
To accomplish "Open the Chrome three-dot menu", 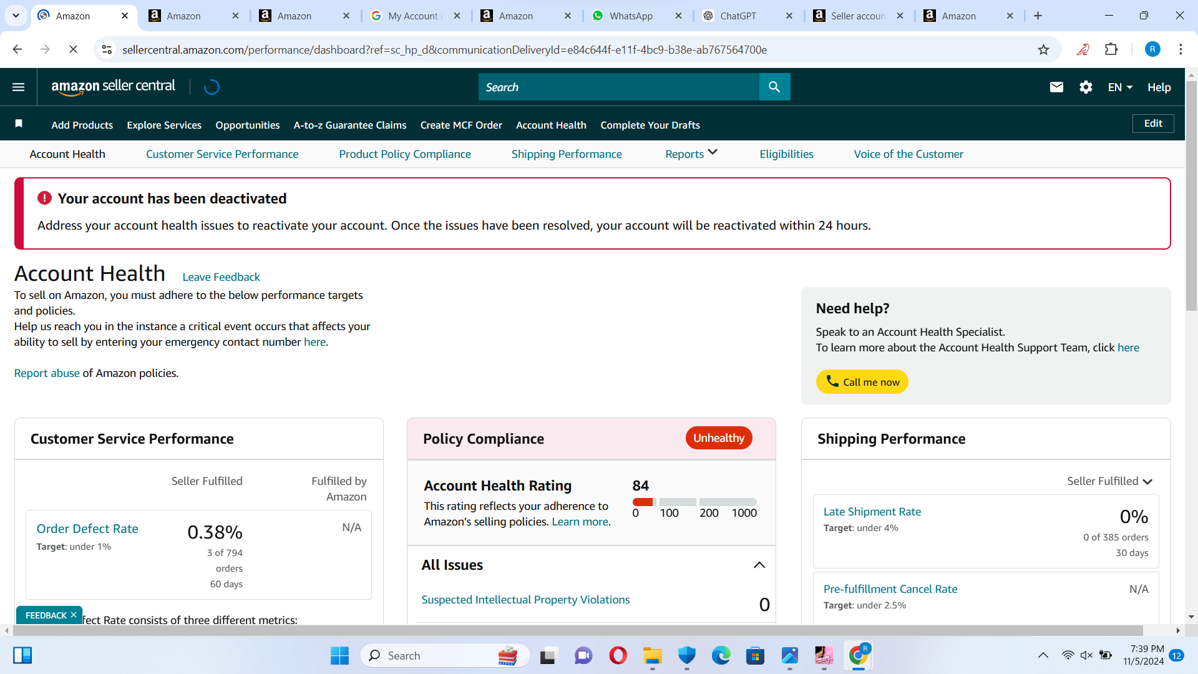I will click(x=1181, y=49).
